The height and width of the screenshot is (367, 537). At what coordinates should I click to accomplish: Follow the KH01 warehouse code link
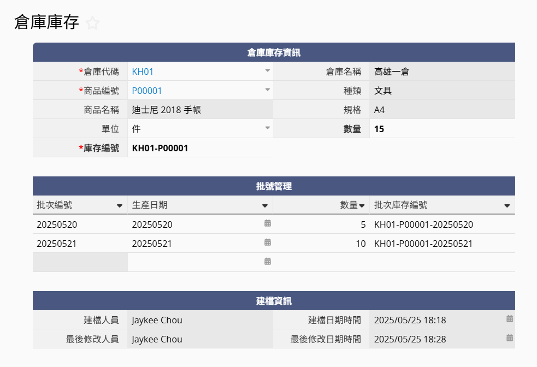[x=139, y=72]
